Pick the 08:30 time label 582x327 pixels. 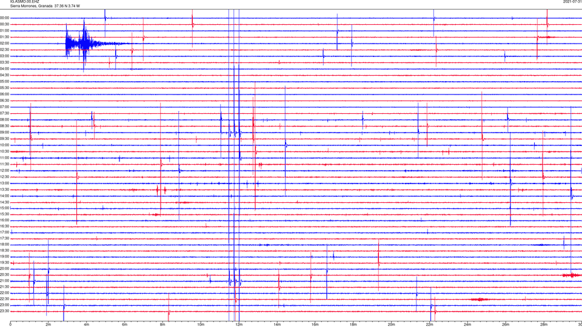(x=4, y=126)
